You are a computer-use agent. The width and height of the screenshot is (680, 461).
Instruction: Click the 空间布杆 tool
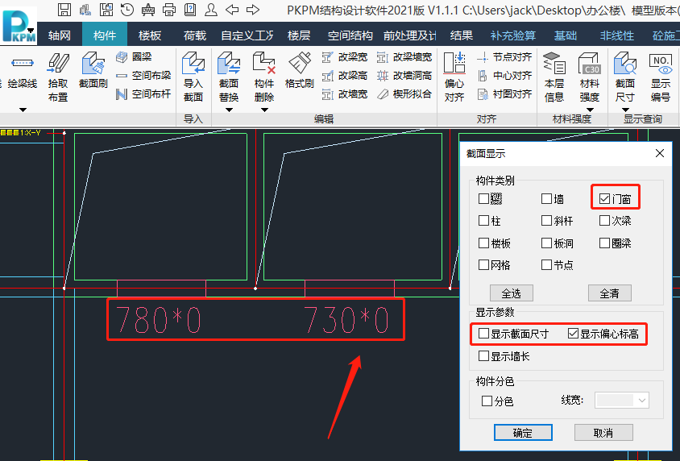(x=143, y=94)
